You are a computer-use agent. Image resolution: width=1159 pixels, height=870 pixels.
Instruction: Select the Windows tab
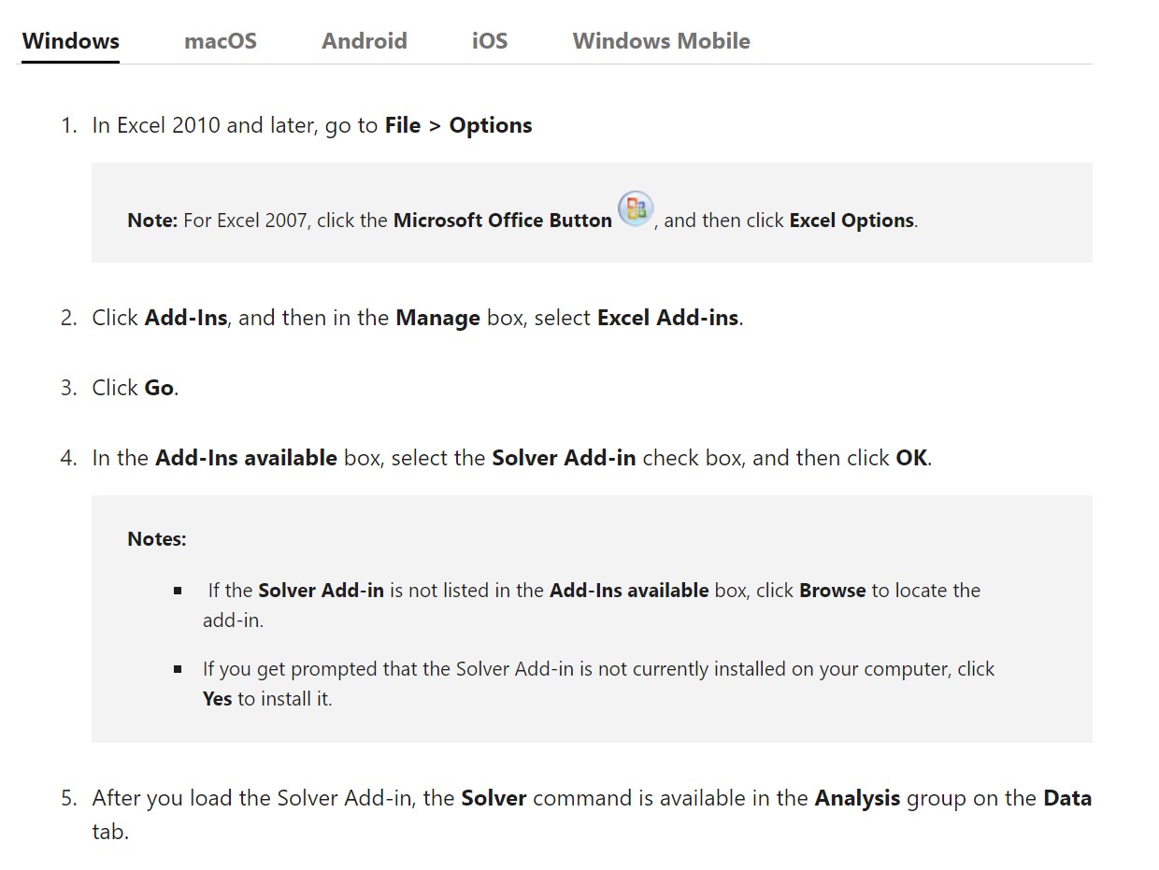[x=70, y=40]
